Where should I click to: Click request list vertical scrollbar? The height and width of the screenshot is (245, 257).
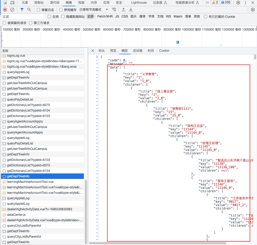[x=86, y=212]
